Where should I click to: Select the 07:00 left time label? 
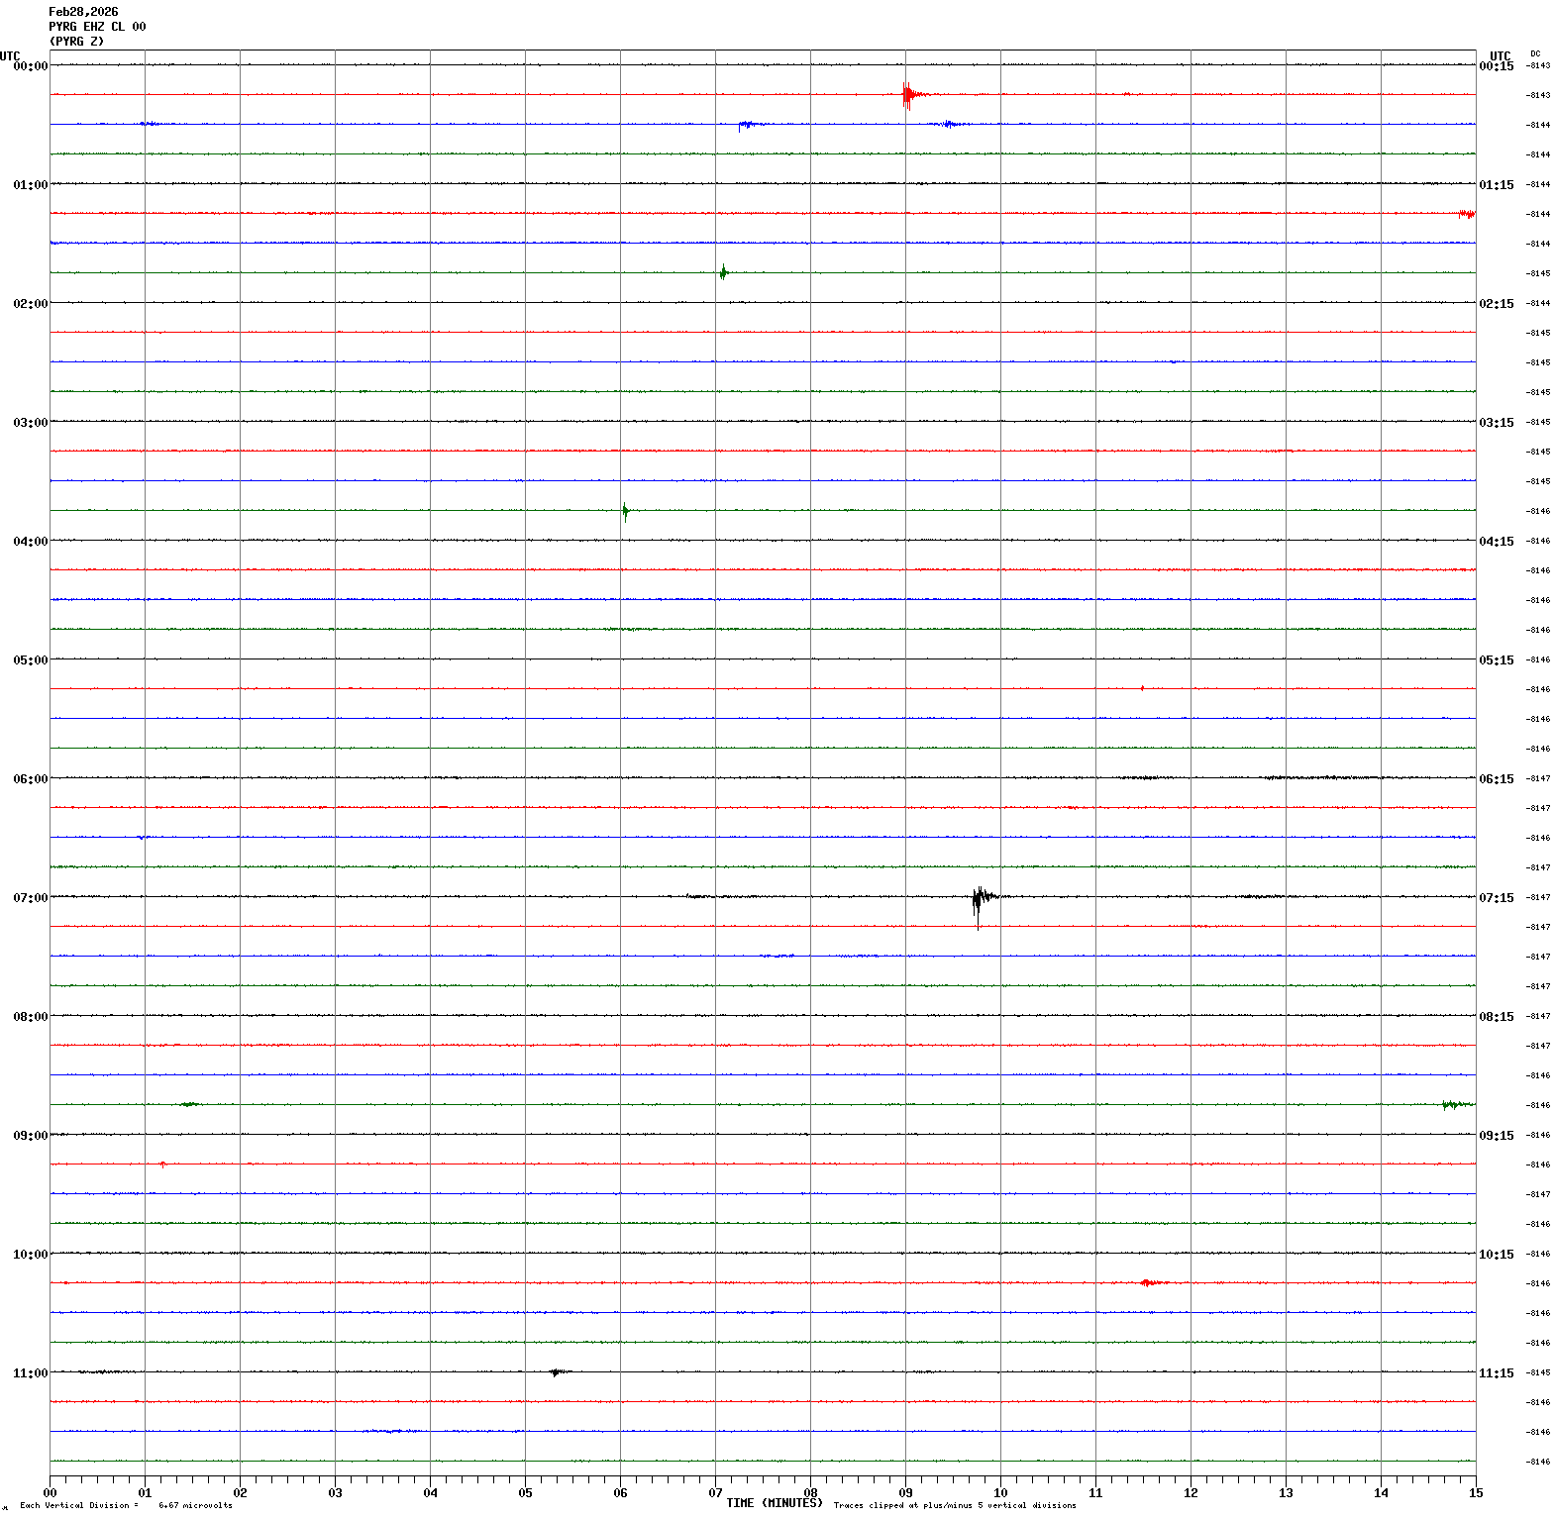coord(30,898)
